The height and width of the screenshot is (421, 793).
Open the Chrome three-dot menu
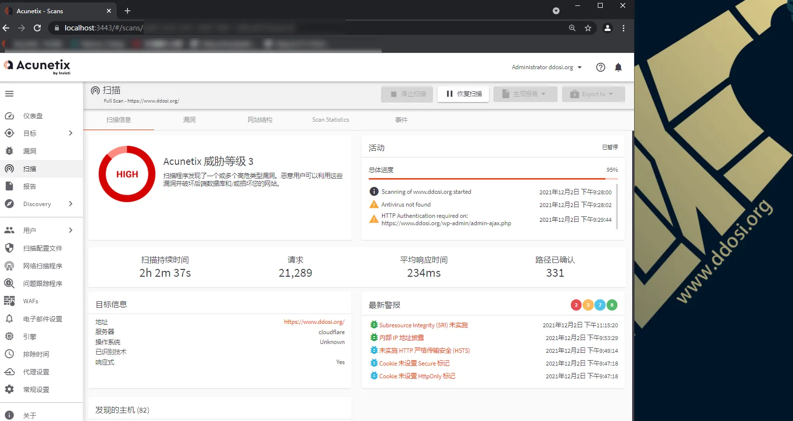click(624, 28)
